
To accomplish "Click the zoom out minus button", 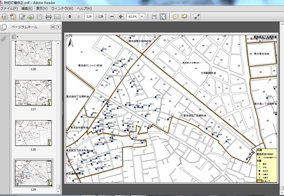I will [x=112, y=17].
